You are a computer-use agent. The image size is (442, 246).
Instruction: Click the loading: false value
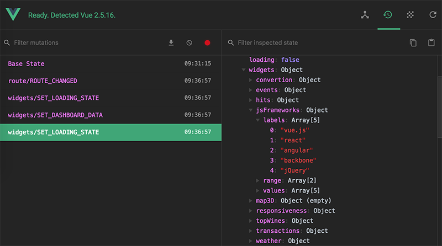coord(290,60)
